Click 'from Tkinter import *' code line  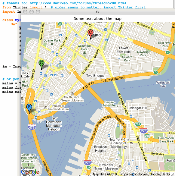[24, 8]
